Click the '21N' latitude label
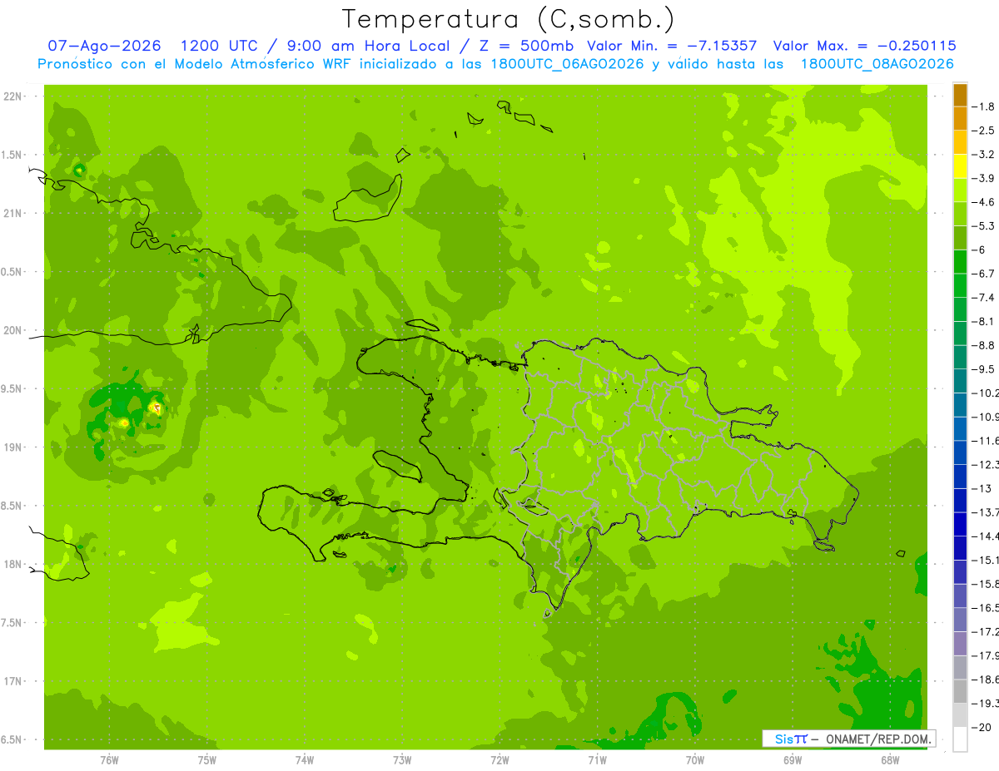Screen dimensions: 999x771 click(x=12, y=214)
